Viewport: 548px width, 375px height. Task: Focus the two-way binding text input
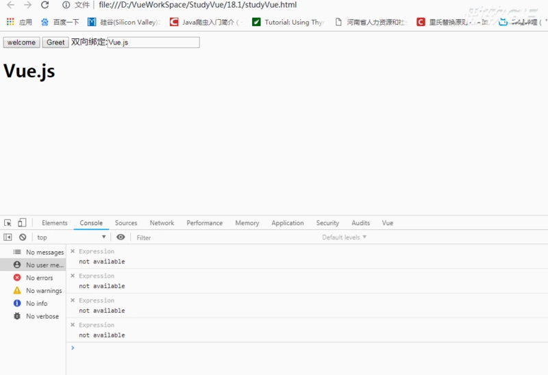click(x=153, y=42)
